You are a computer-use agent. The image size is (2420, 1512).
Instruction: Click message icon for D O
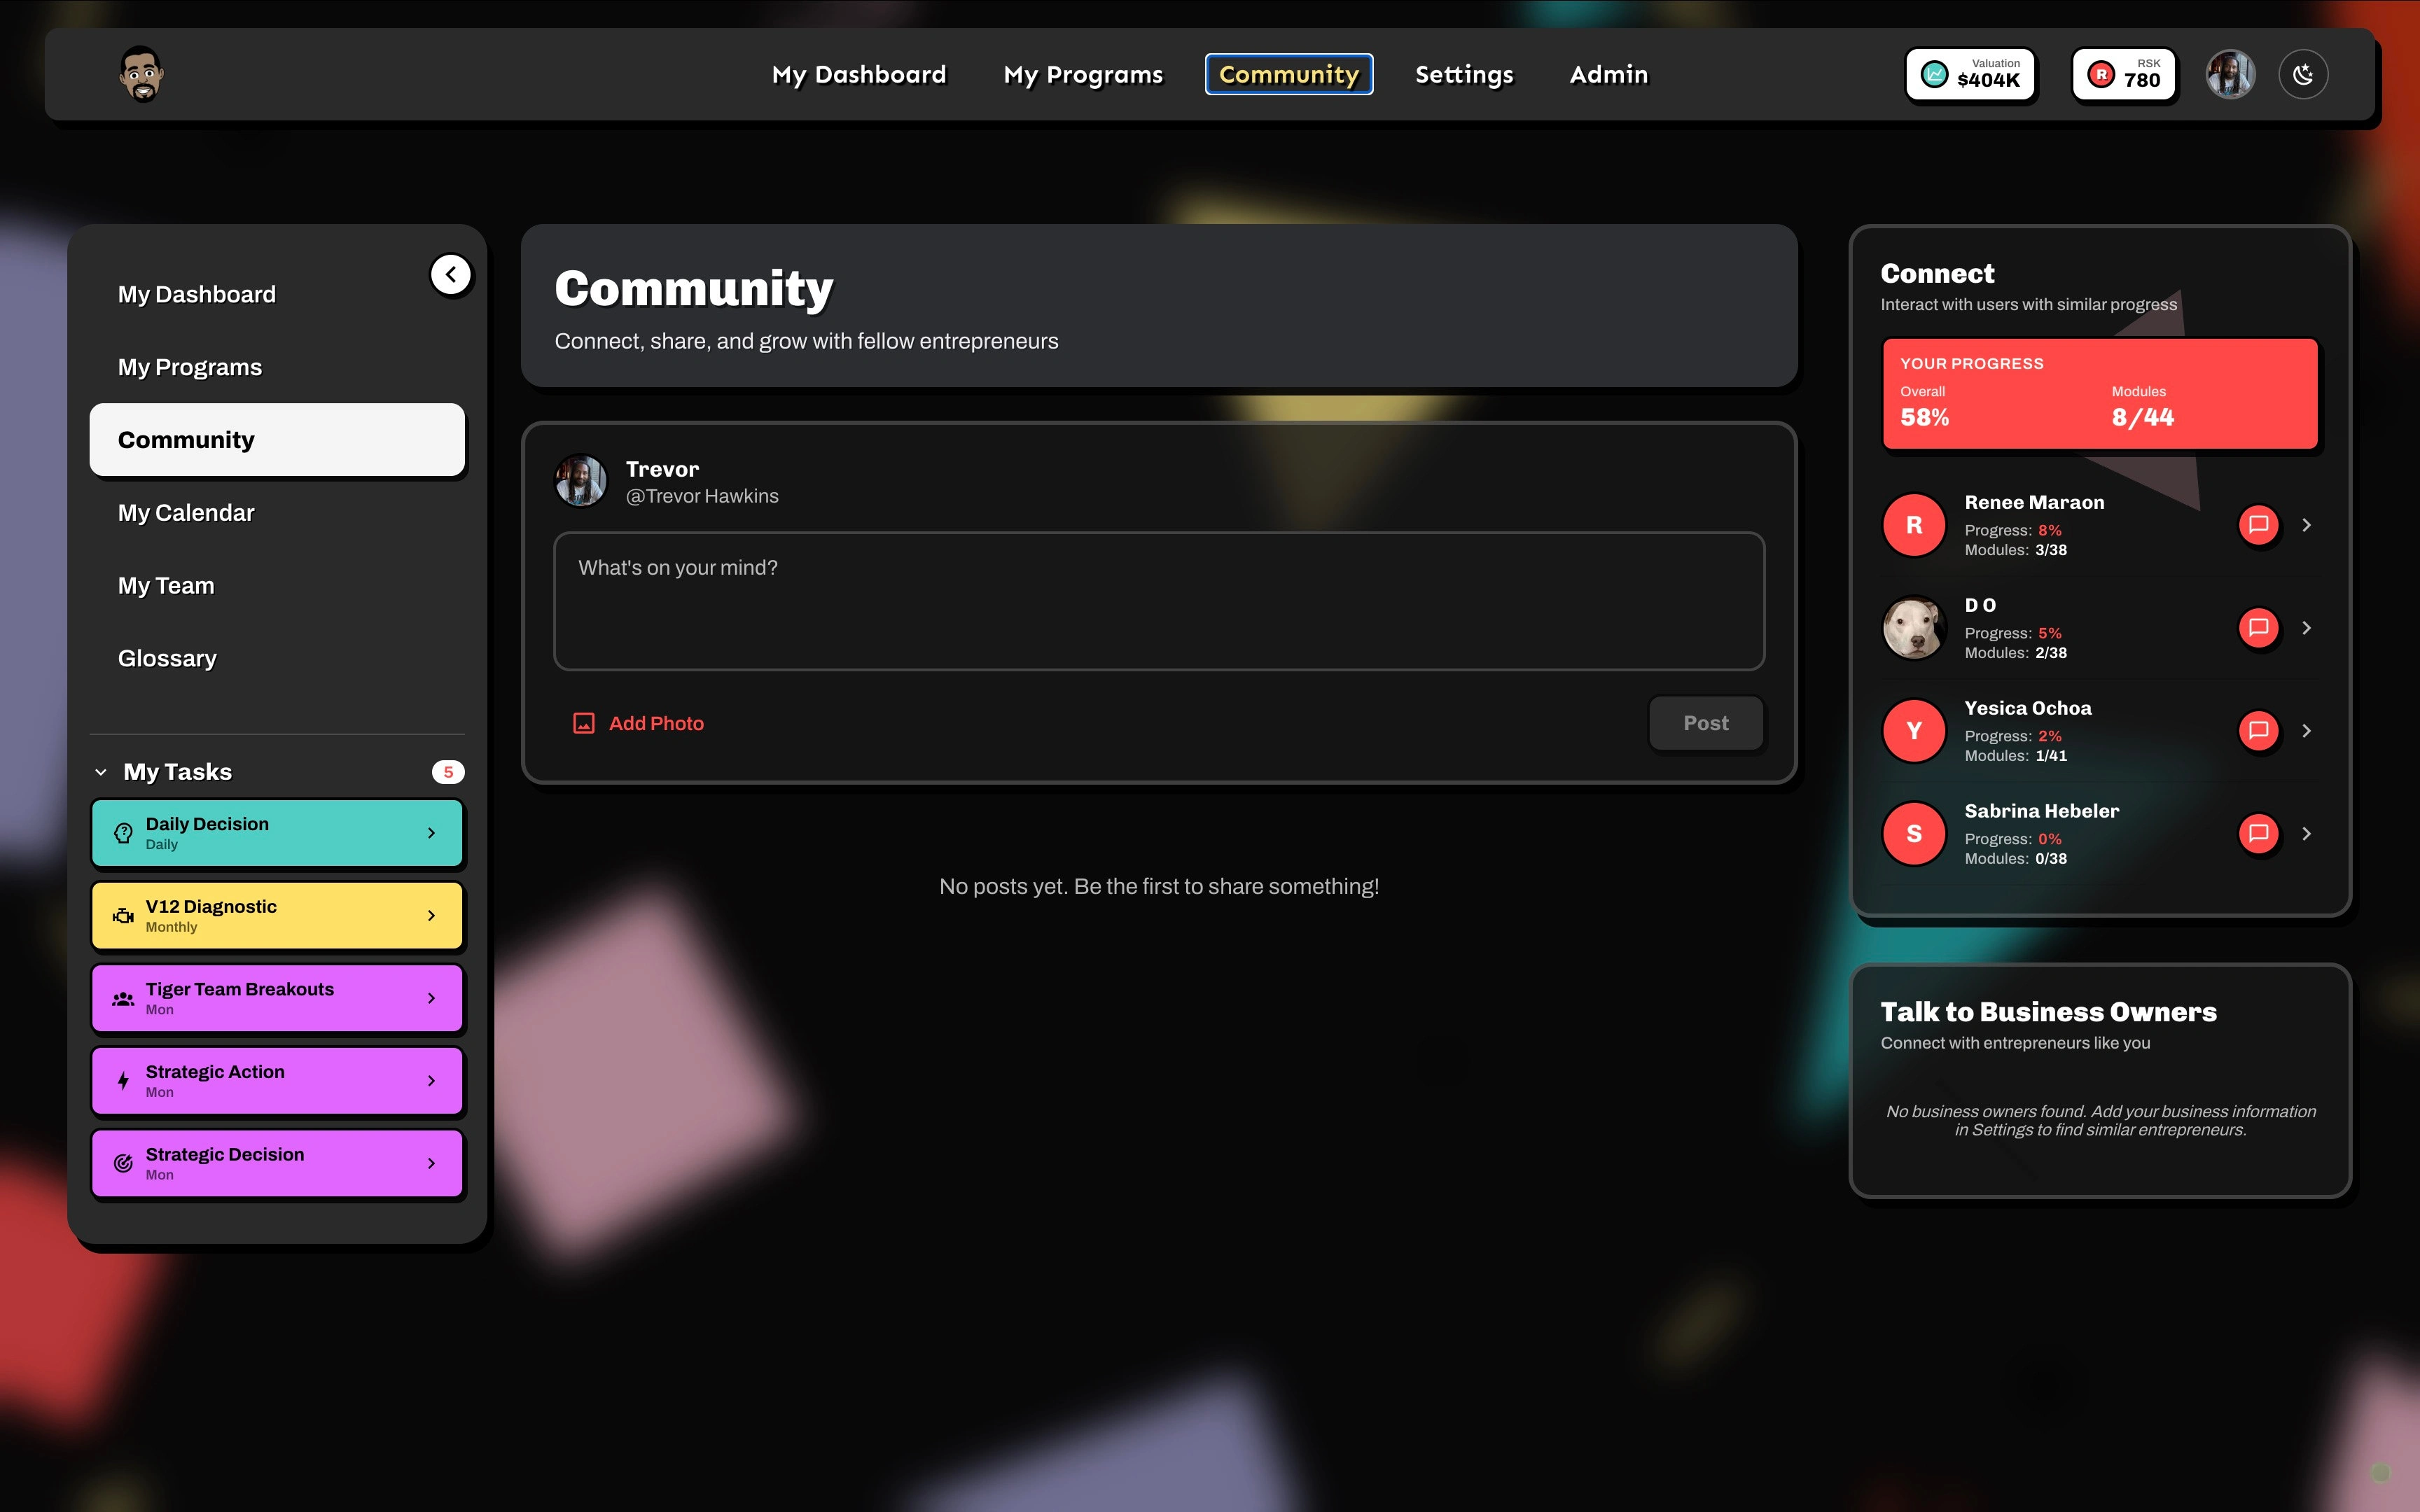tap(2258, 628)
